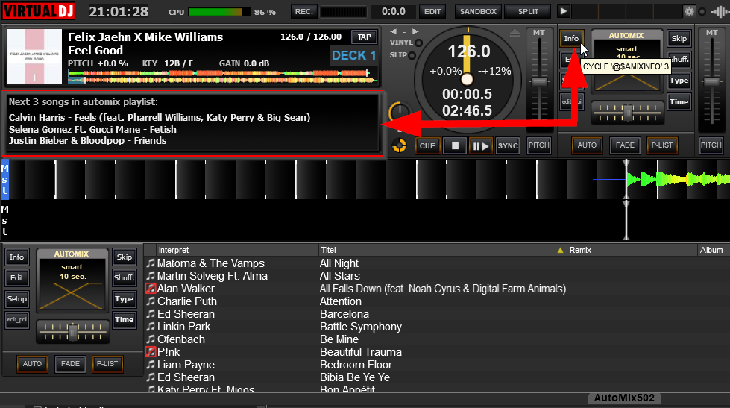Click the Deck 1 pitch fader
This screenshot has height=408, width=730.
[x=539, y=81]
